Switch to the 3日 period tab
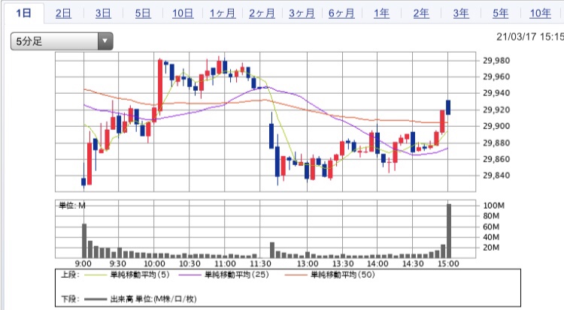The image size is (564, 310). point(103,14)
